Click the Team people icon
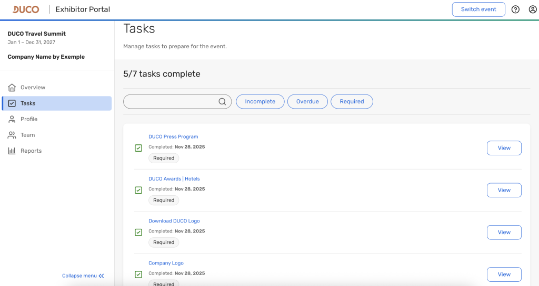Screen dimensions: 539x286 tap(12, 135)
